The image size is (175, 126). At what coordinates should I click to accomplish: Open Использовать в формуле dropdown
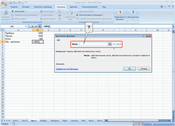click(90, 15)
